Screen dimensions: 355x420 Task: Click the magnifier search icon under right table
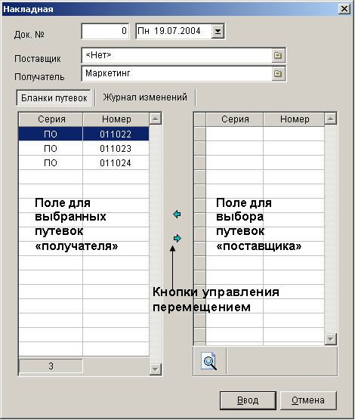click(x=209, y=362)
